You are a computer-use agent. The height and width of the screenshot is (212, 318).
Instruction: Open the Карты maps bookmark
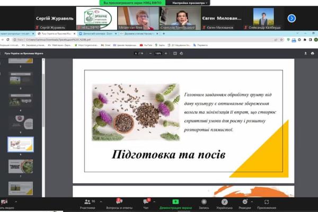(160, 45)
